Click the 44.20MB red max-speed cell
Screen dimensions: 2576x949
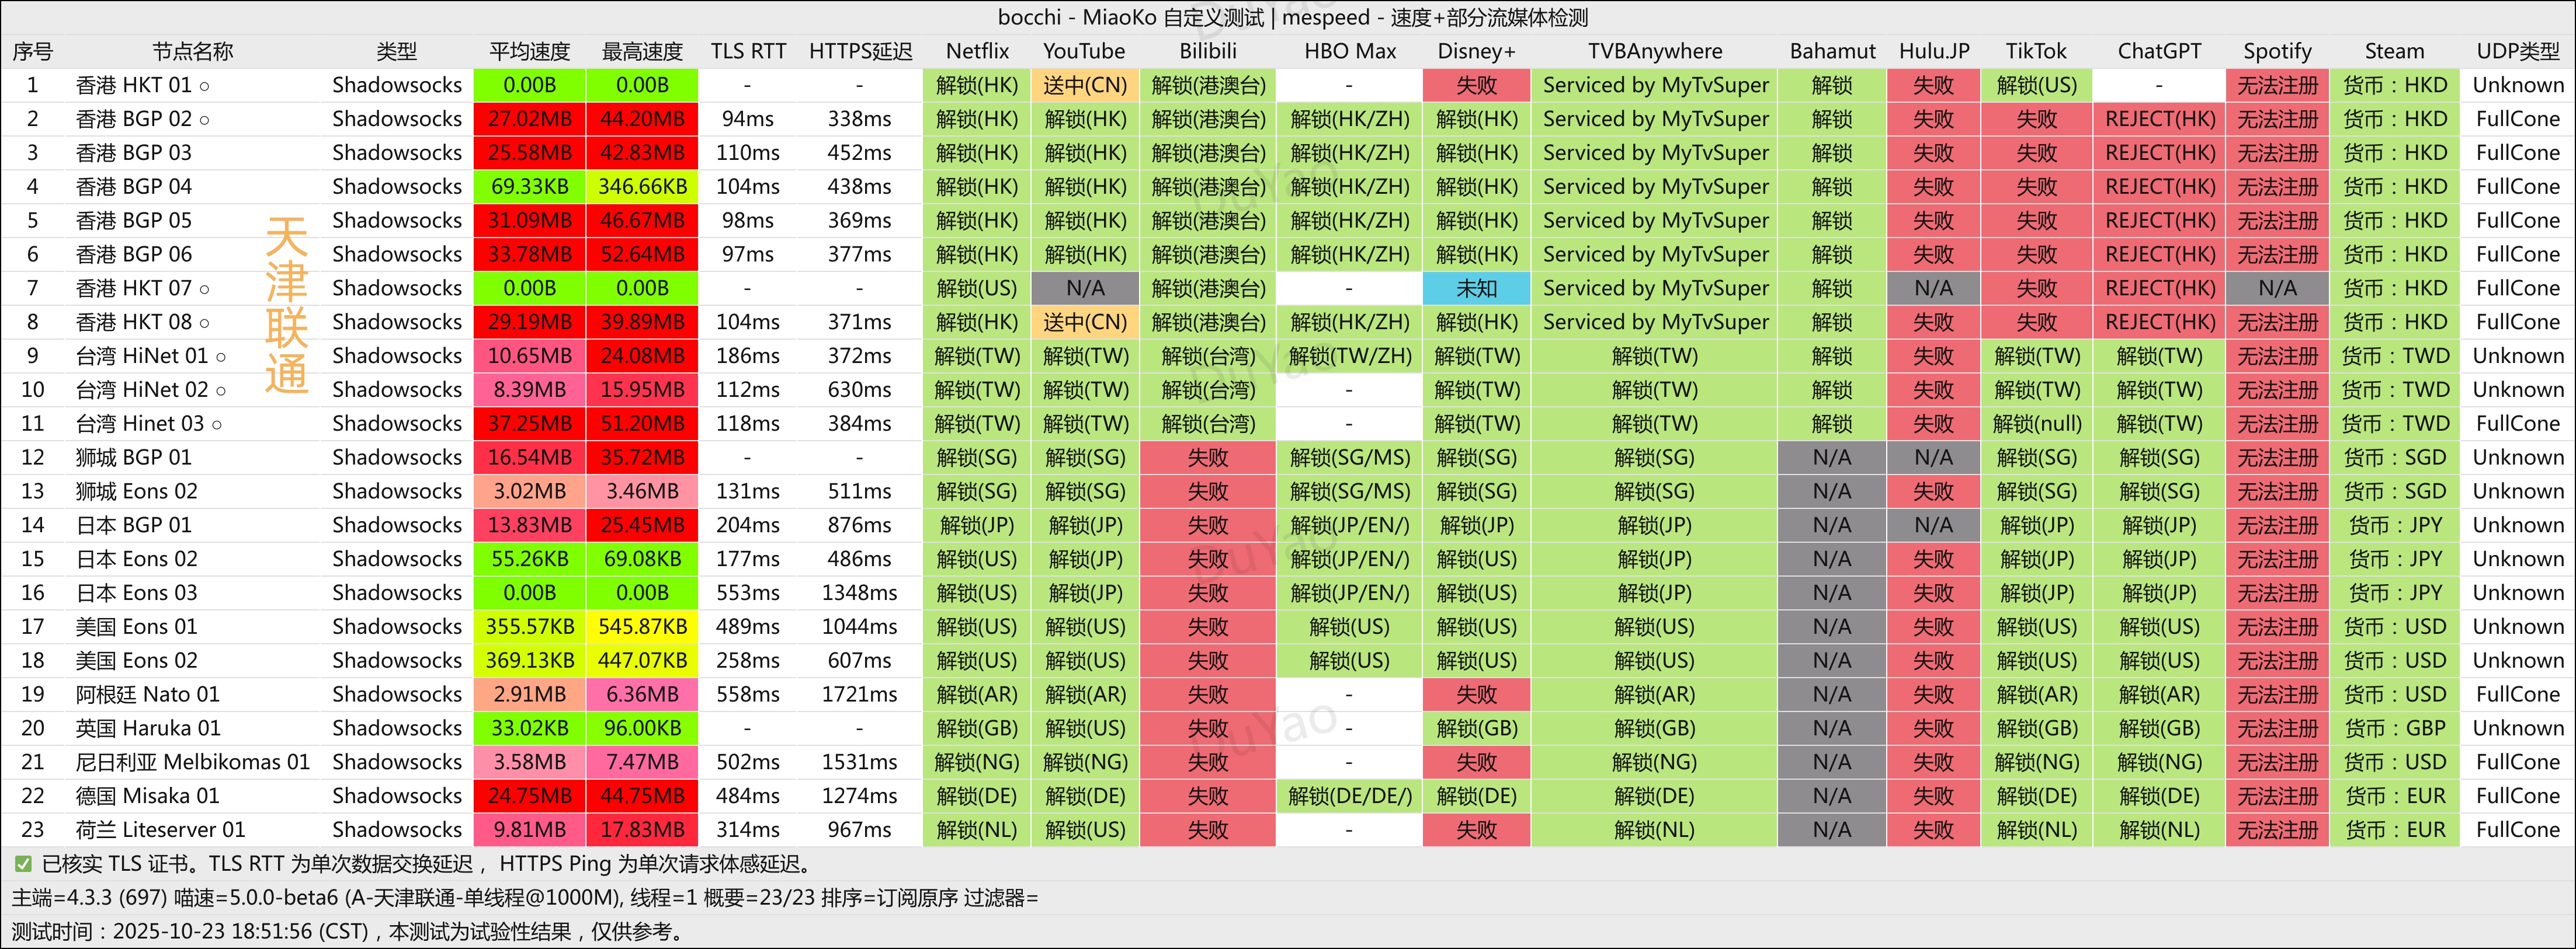(642, 119)
